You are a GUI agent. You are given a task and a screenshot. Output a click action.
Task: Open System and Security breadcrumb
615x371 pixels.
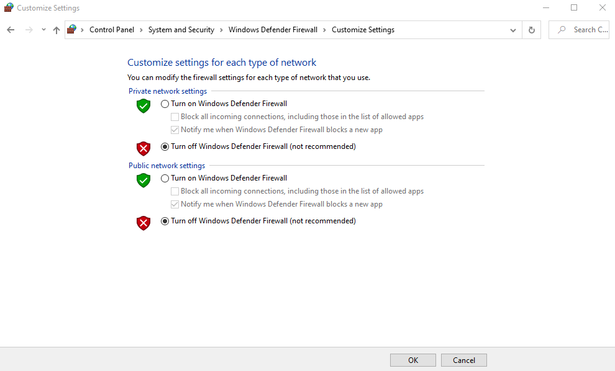(x=181, y=30)
